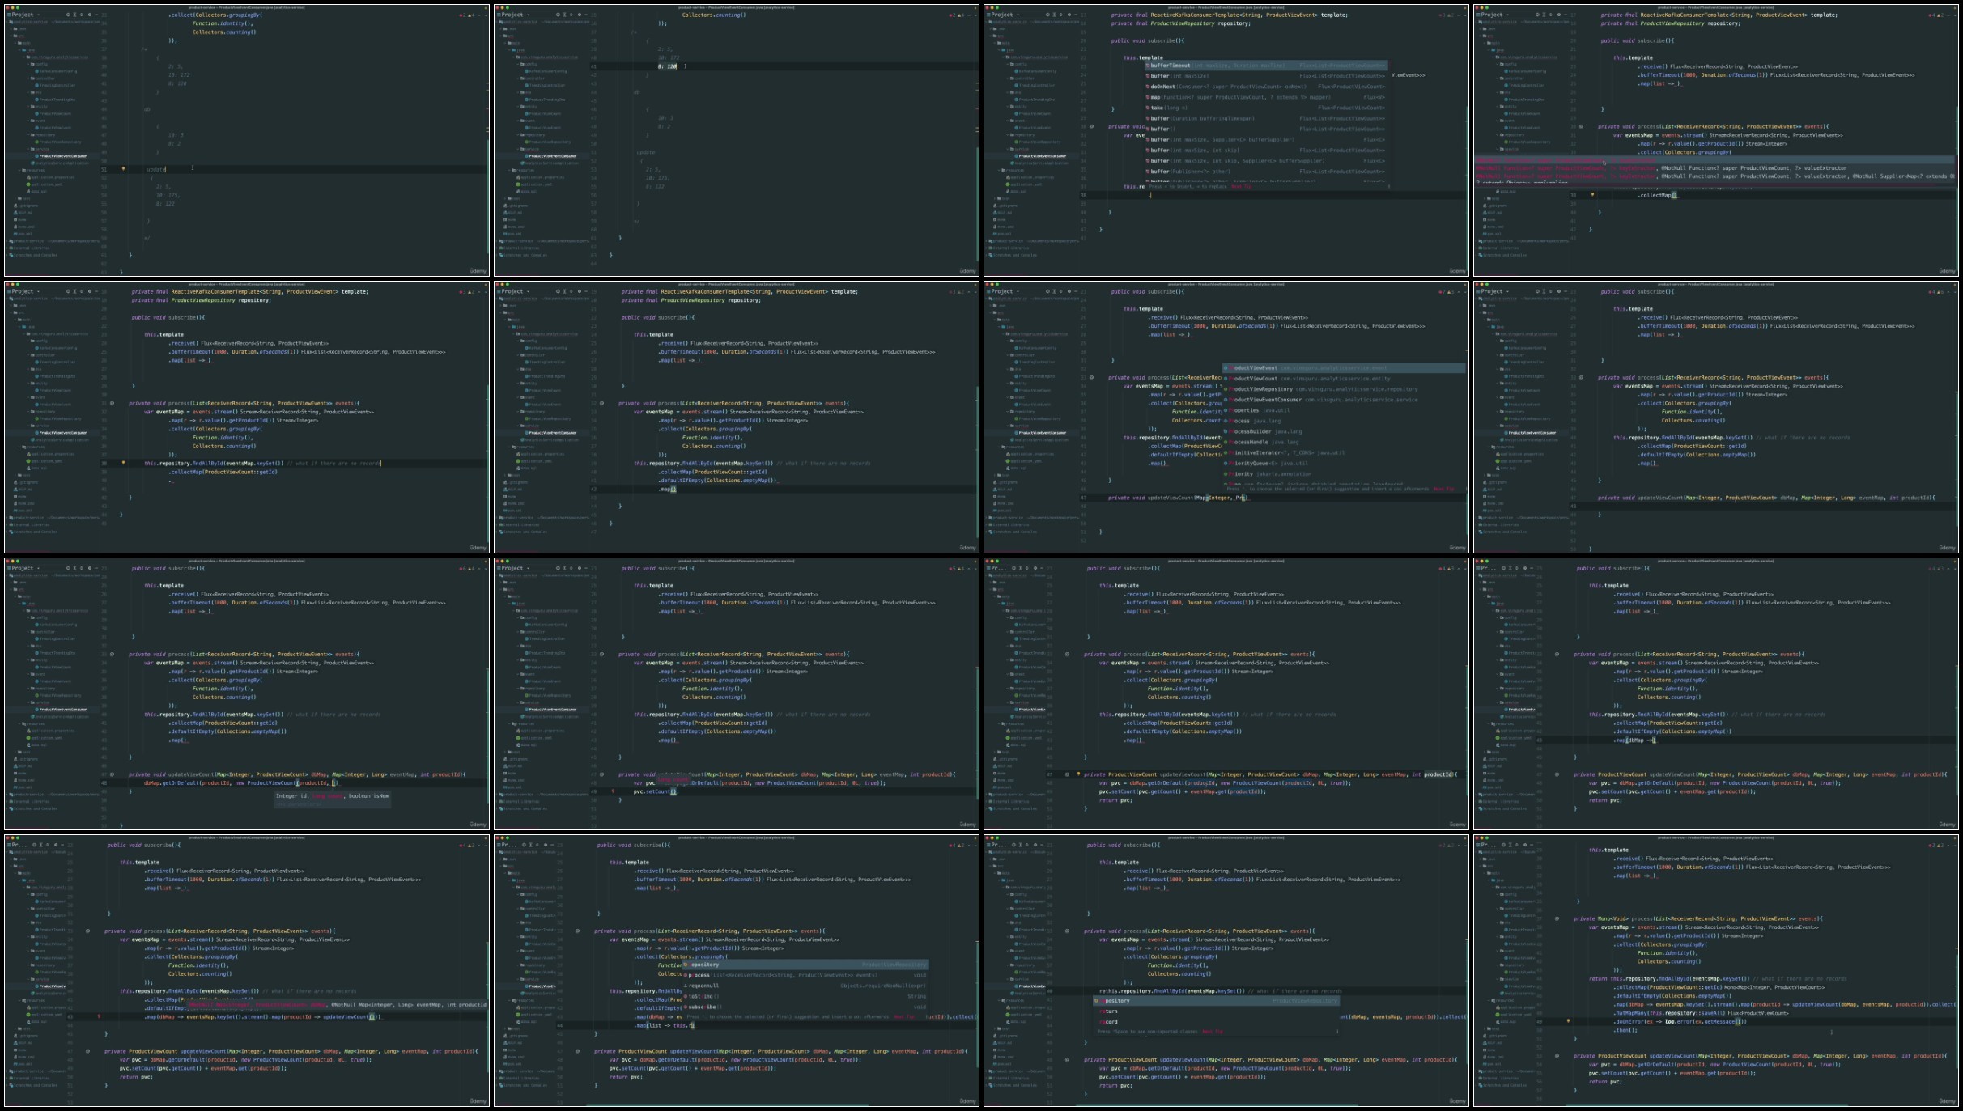Click locate-file crosshair icon in typed 'update' frame
Screen dimensions: 1963x1111
[68, 15]
